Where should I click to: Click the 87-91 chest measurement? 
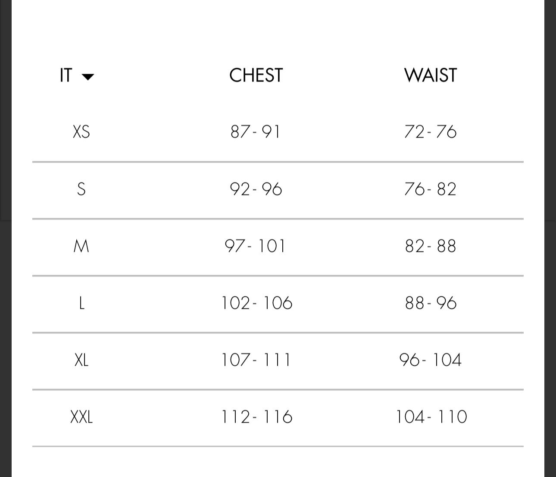256,132
